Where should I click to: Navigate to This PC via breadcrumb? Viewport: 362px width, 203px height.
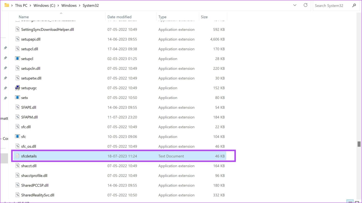(x=21, y=5)
